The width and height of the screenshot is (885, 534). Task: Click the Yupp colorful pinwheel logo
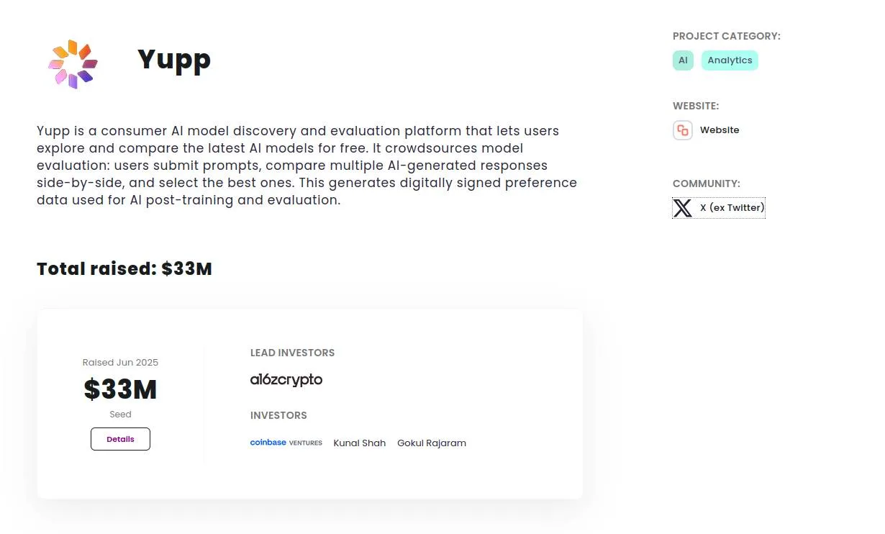73,64
